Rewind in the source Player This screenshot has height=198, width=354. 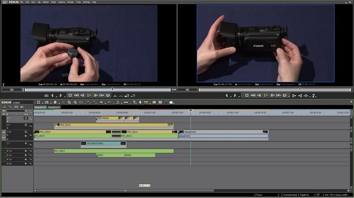76,96
